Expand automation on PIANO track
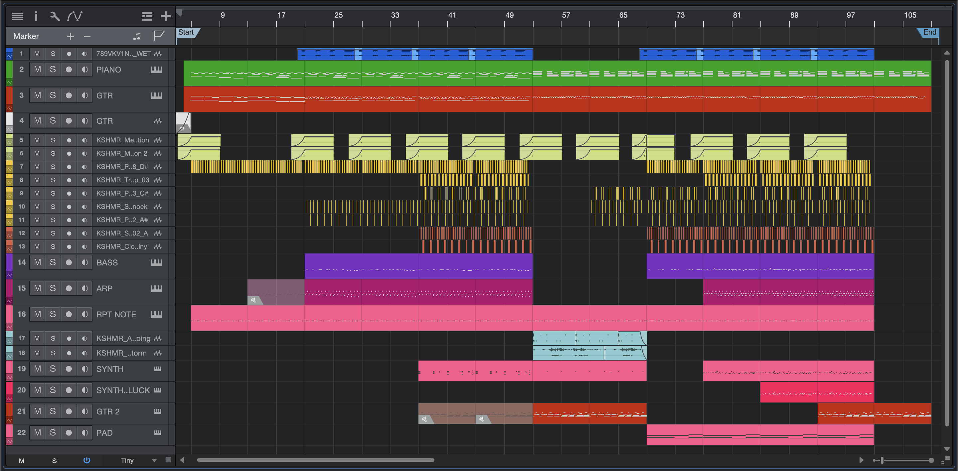 tap(9, 82)
